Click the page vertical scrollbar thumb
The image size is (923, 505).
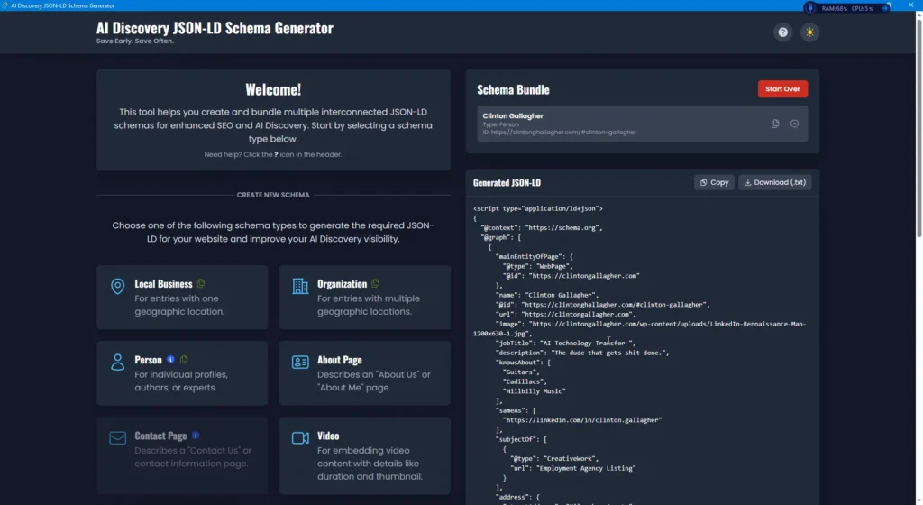pyautogui.click(x=918, y=128)
